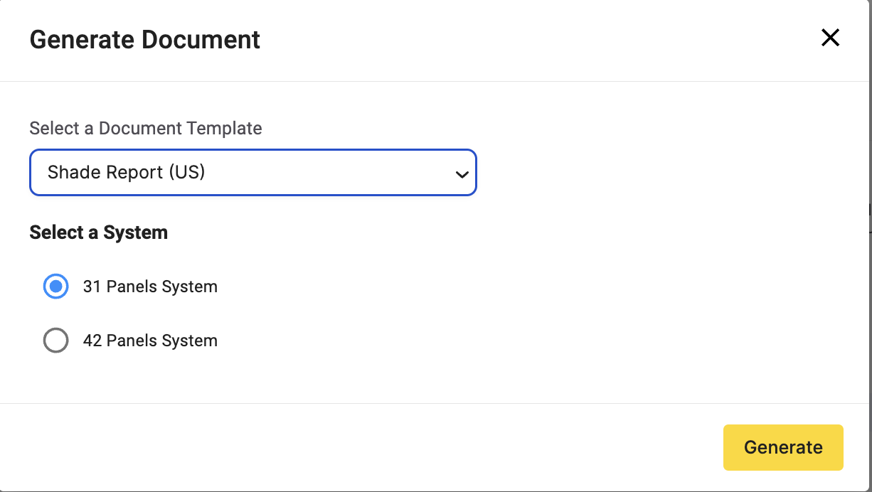Select the 31 Panels System radio button
The width and height of the screenshot is (872, 492).
pos(55,287)
